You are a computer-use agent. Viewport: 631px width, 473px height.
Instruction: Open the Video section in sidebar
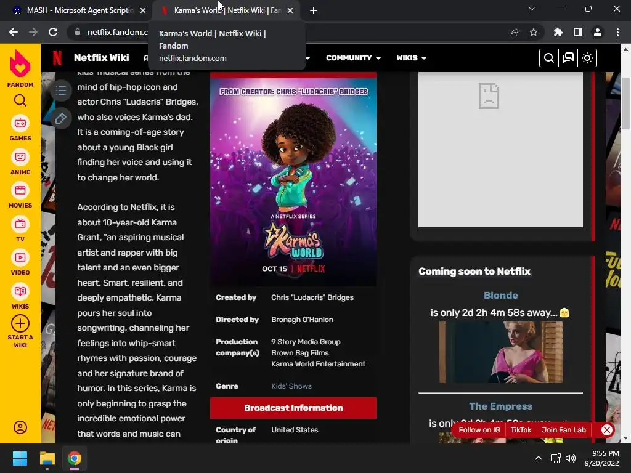click(20, 263)
